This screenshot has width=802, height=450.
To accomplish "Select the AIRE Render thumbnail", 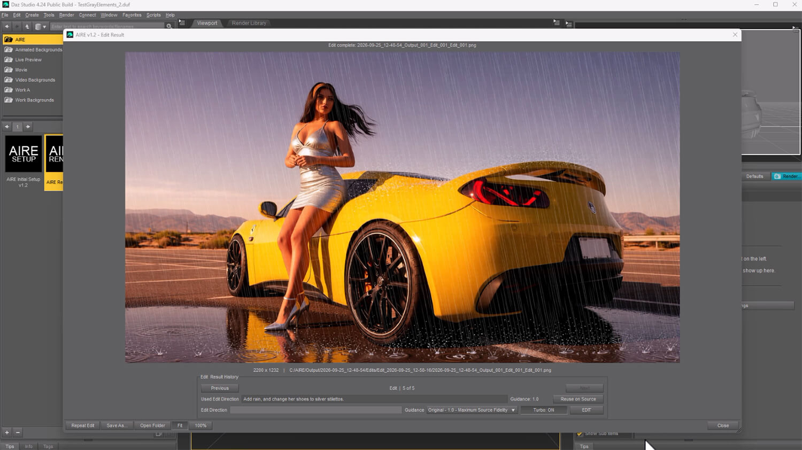I will (54, 162).
